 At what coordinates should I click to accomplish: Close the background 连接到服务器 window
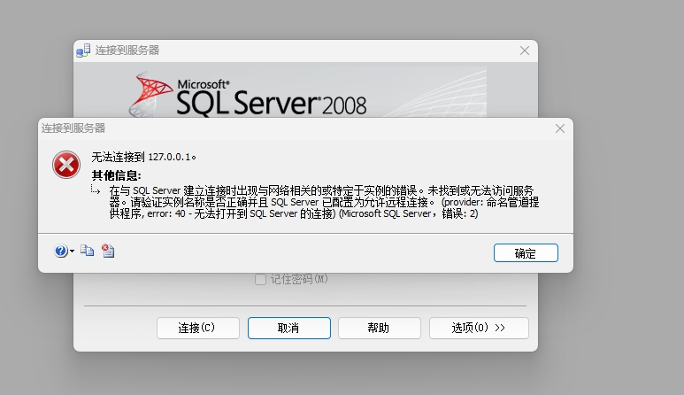point(524,51)
